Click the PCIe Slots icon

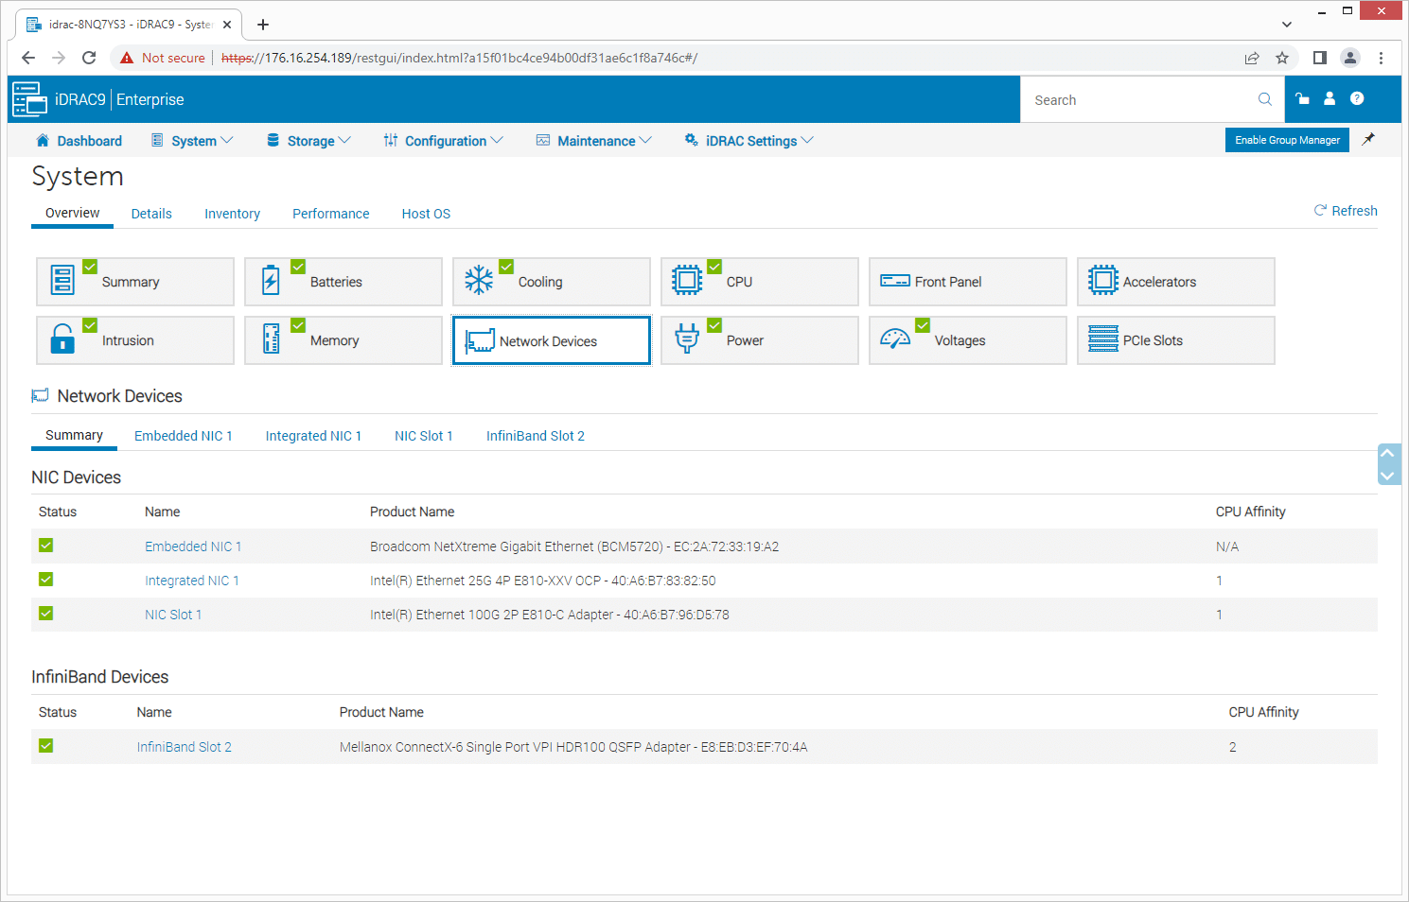click(1103, 338)
